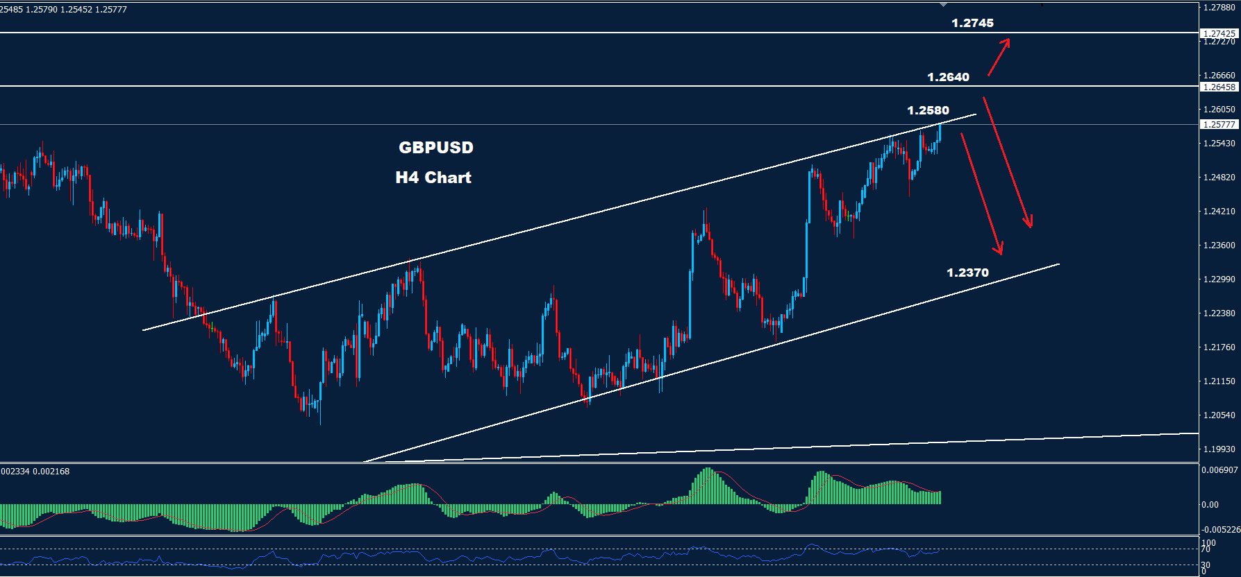Select the H4 Chart text label
The height and width of the screenshot is (577, 1241).
pos(433,178)
